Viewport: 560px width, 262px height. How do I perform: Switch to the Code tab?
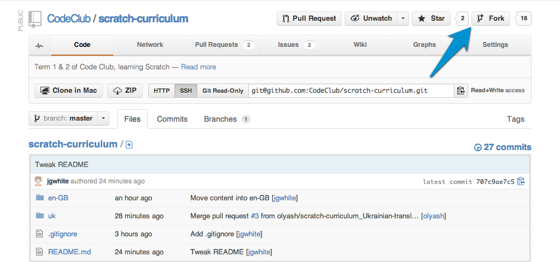(x=82, y=45)
